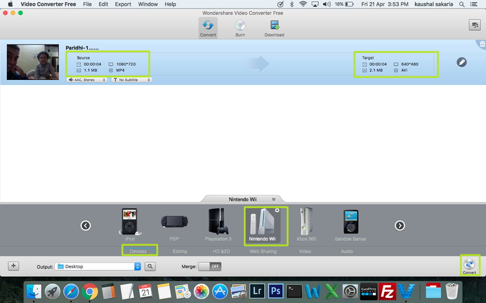
Task: Open the Window menu
Action: pyautogui.click(x=148, y=5)
